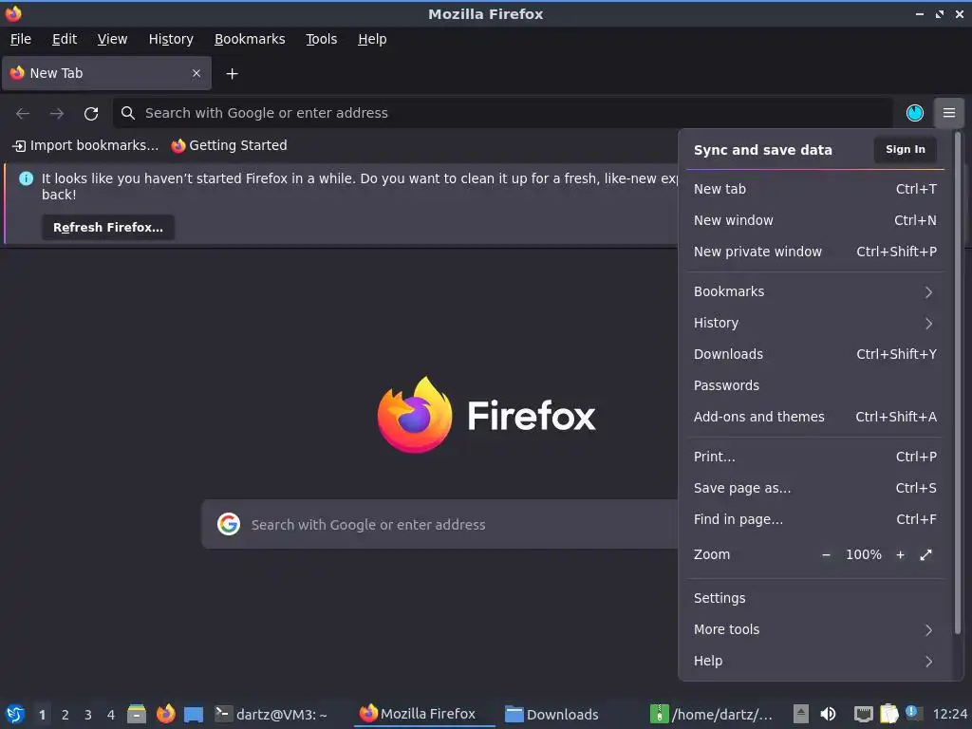This screenshot has width=972, height=729.
Task: Open the dartz@VM3 terminal taskbar entry
Action: coord(271,714)
